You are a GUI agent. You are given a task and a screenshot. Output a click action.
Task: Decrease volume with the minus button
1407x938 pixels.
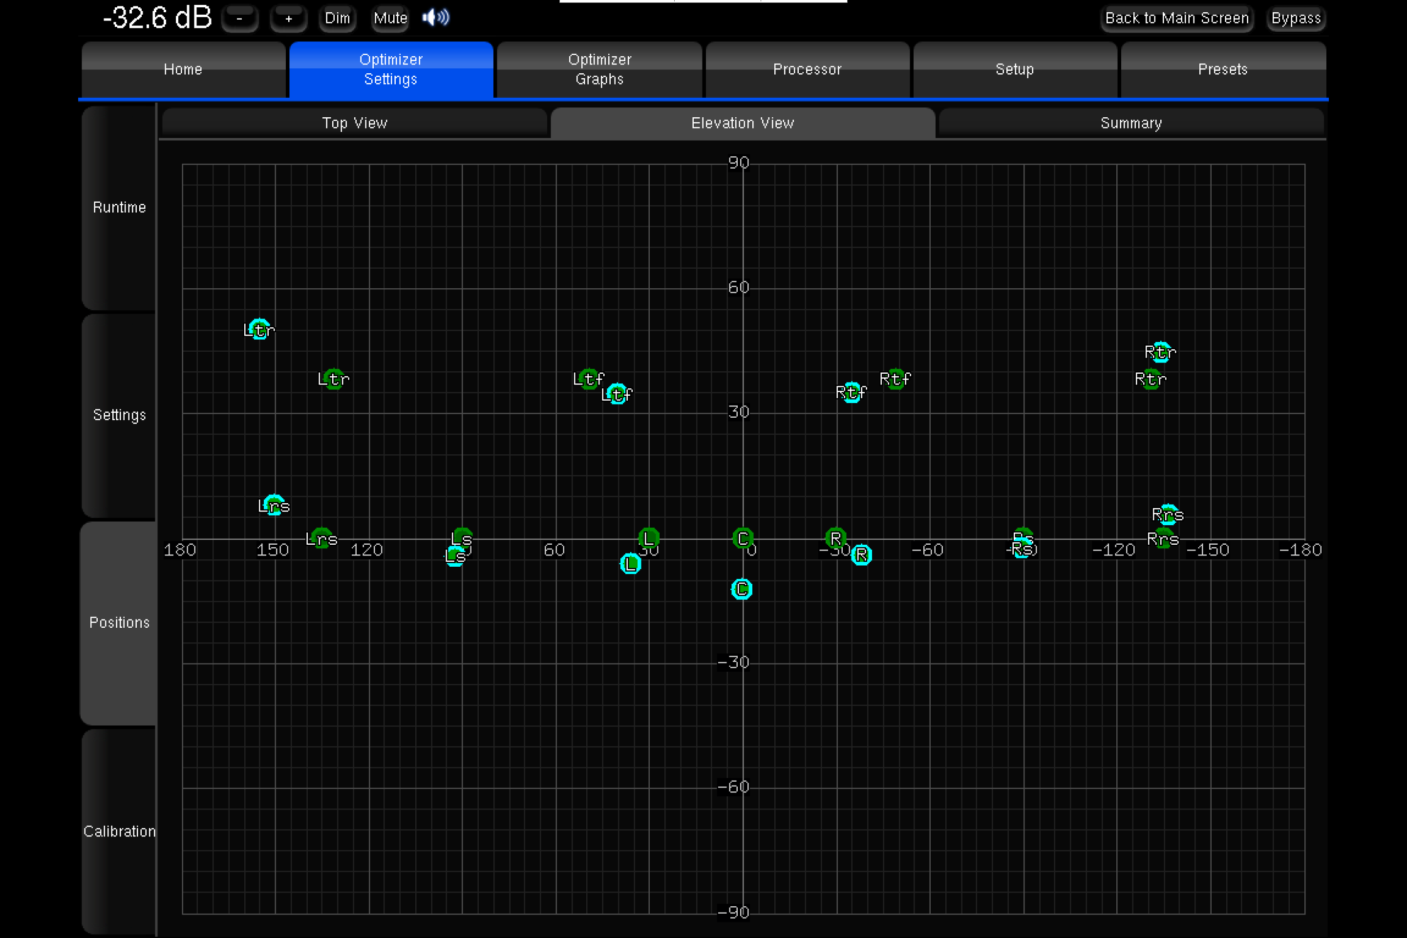tap(240, 19)
